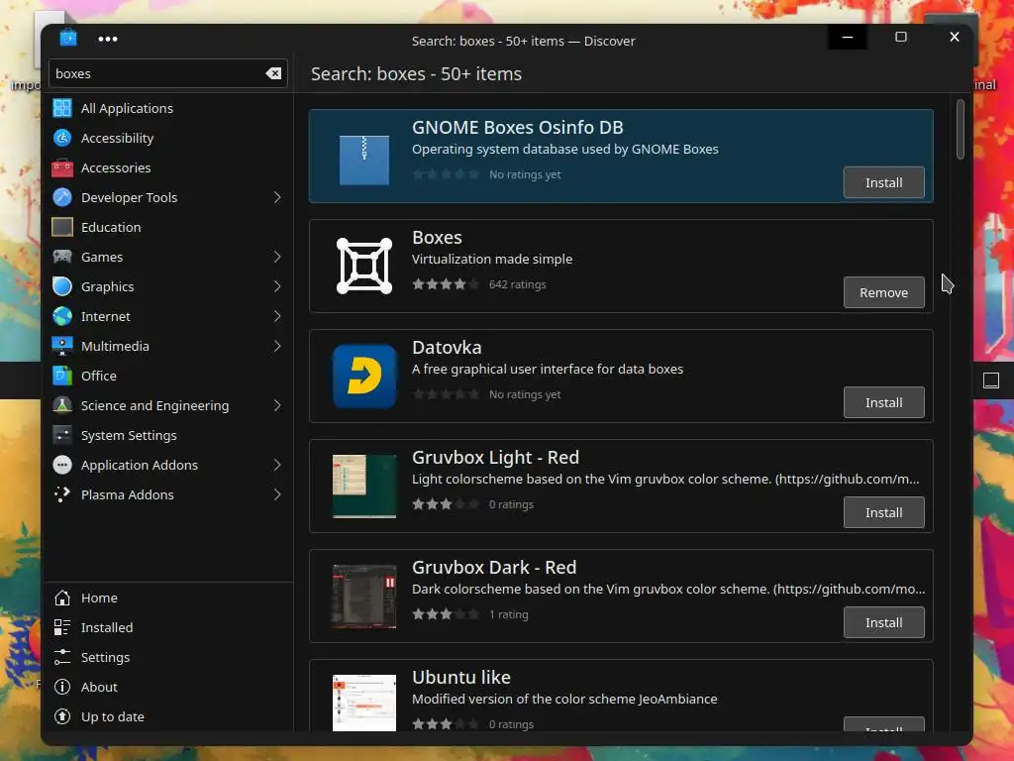Expand the Science and Engineering chevron
Screen dimensions: 1014x761
(x=277, y=405)
